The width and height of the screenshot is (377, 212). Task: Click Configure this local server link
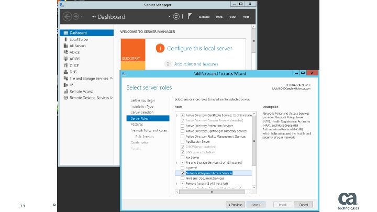click(x=199, y=49)
